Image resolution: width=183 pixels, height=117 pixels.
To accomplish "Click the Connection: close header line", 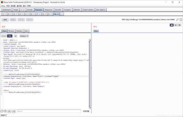I will click(11, 70).
